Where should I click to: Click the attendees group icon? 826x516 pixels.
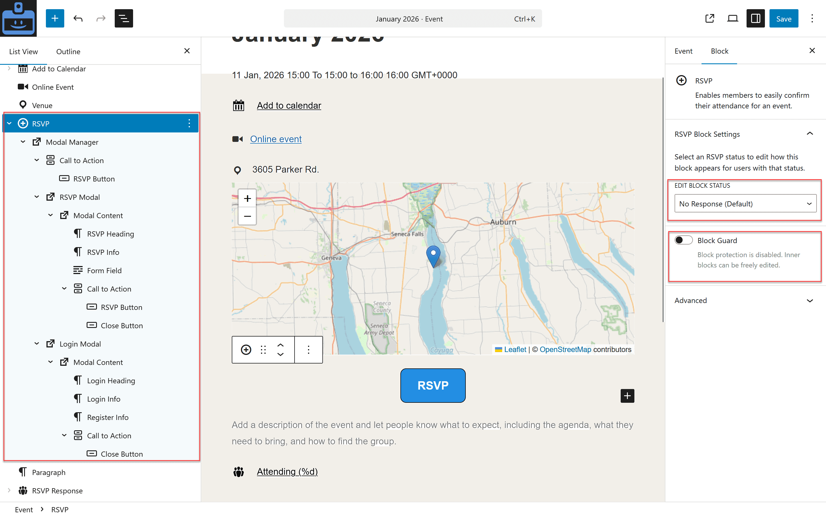[239, 472]
